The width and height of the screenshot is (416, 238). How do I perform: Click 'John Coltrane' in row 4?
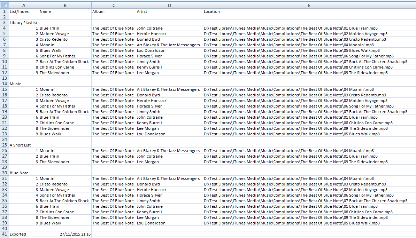click(170, 28)
